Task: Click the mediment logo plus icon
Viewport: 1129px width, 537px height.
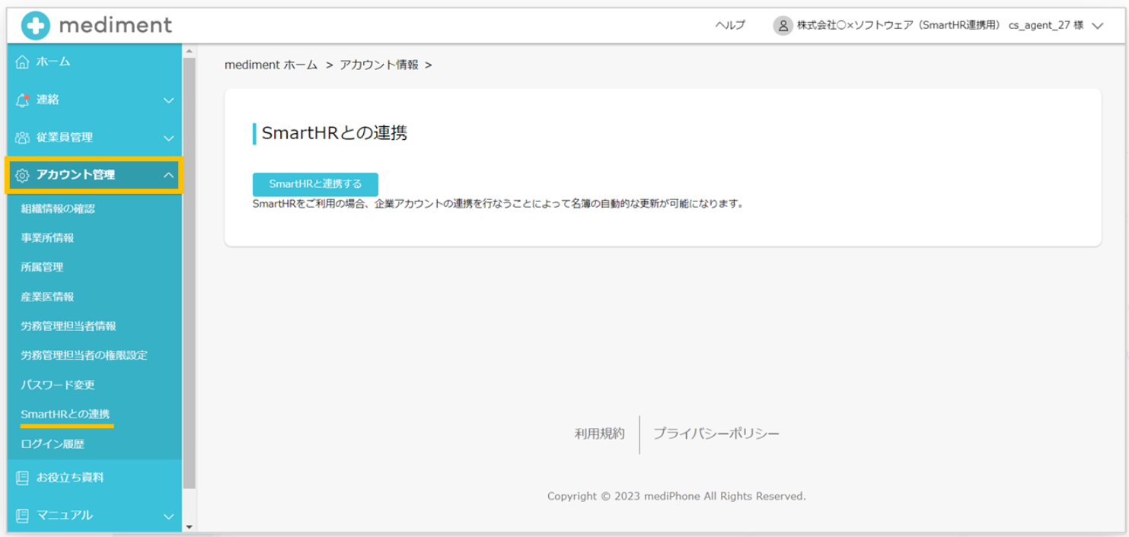Action: [x=35, y=26]
